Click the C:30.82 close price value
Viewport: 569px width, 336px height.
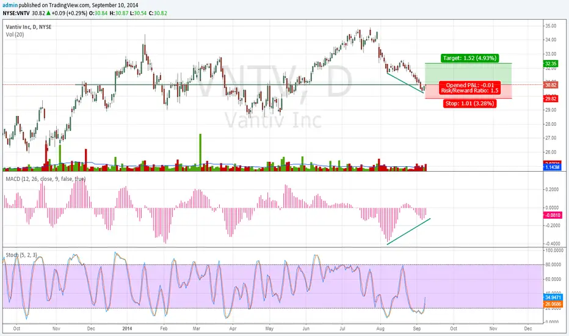158,13
